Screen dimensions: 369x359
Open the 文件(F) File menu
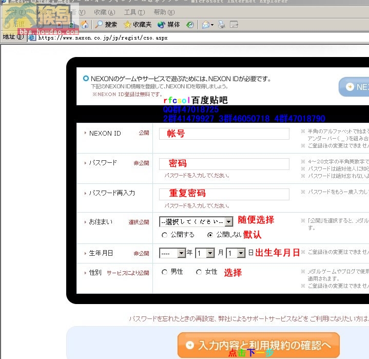coord(15,12)
